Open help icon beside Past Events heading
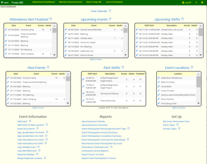 pos(48,67)
